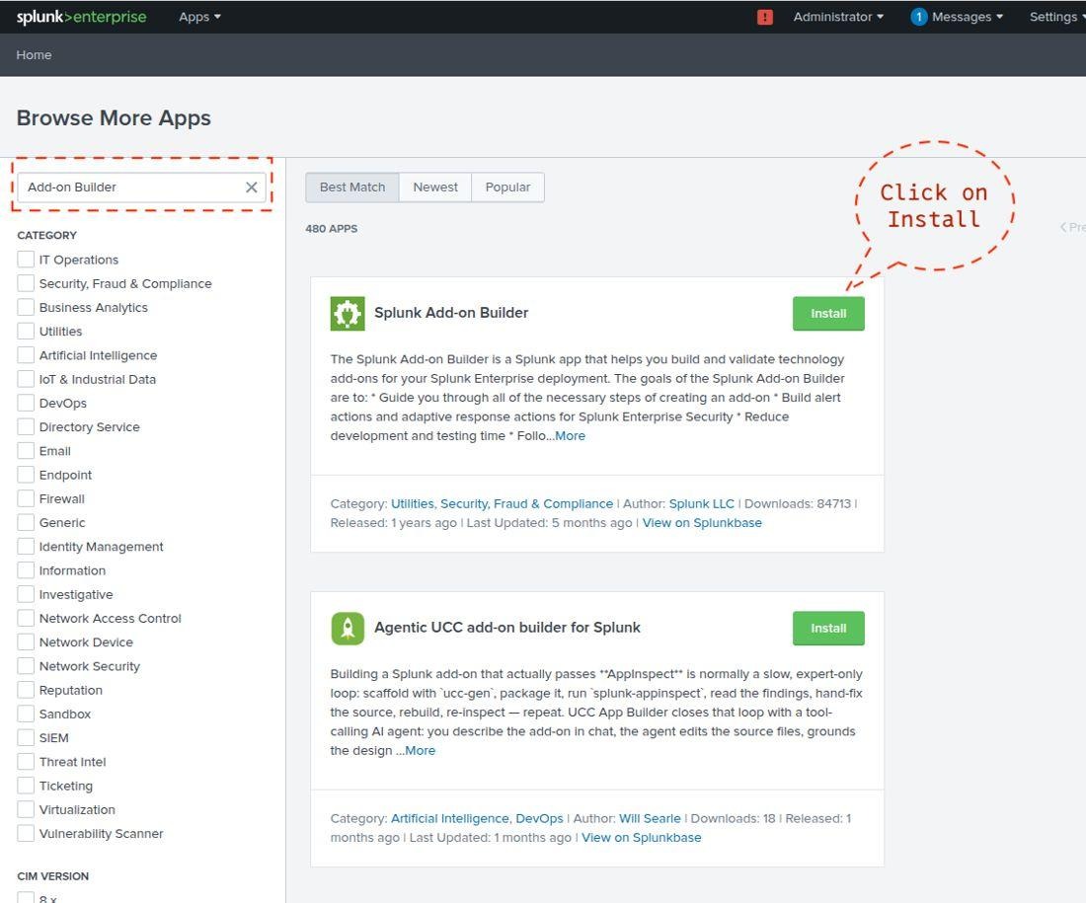
Task: Select the Best Match sort tab
Action: [352, 187]
